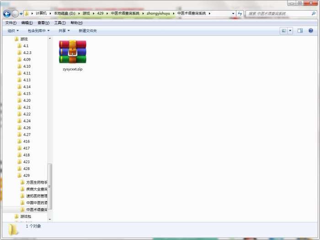Open the 包含到库中 dropdown

(38, 31)
